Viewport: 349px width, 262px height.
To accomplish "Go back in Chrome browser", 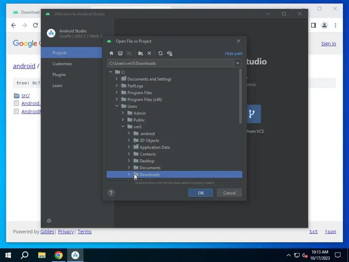I will click(x=14, y=25).
